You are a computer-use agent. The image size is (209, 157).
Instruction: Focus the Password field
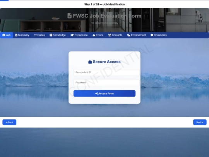coord(106,83)
